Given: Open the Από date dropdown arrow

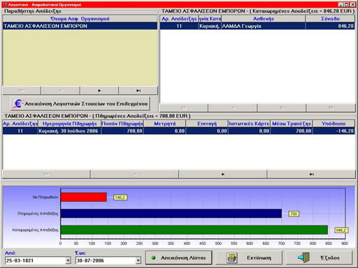Looking at the screenshot, I should tap(68, 260).
